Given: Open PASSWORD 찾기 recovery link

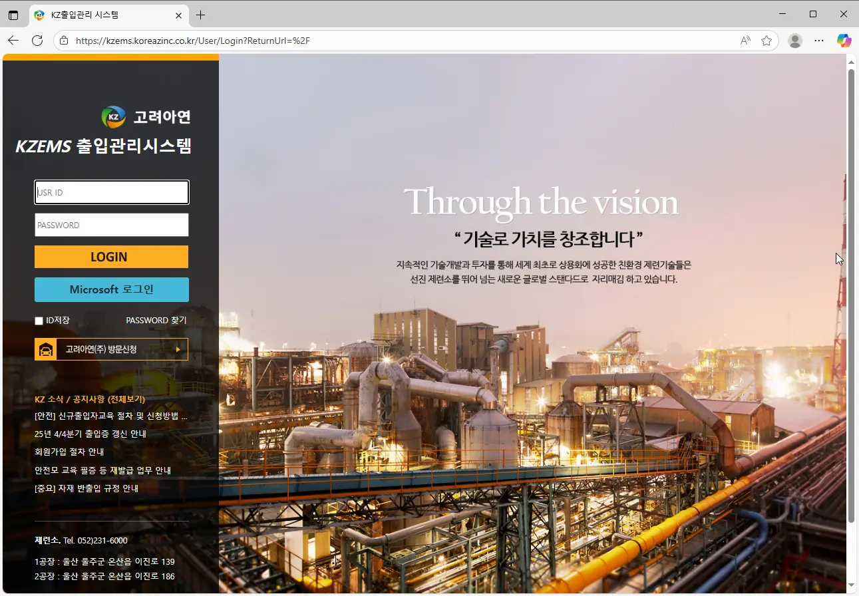Looking at the screenshot, I should click(x=156, y=320).
